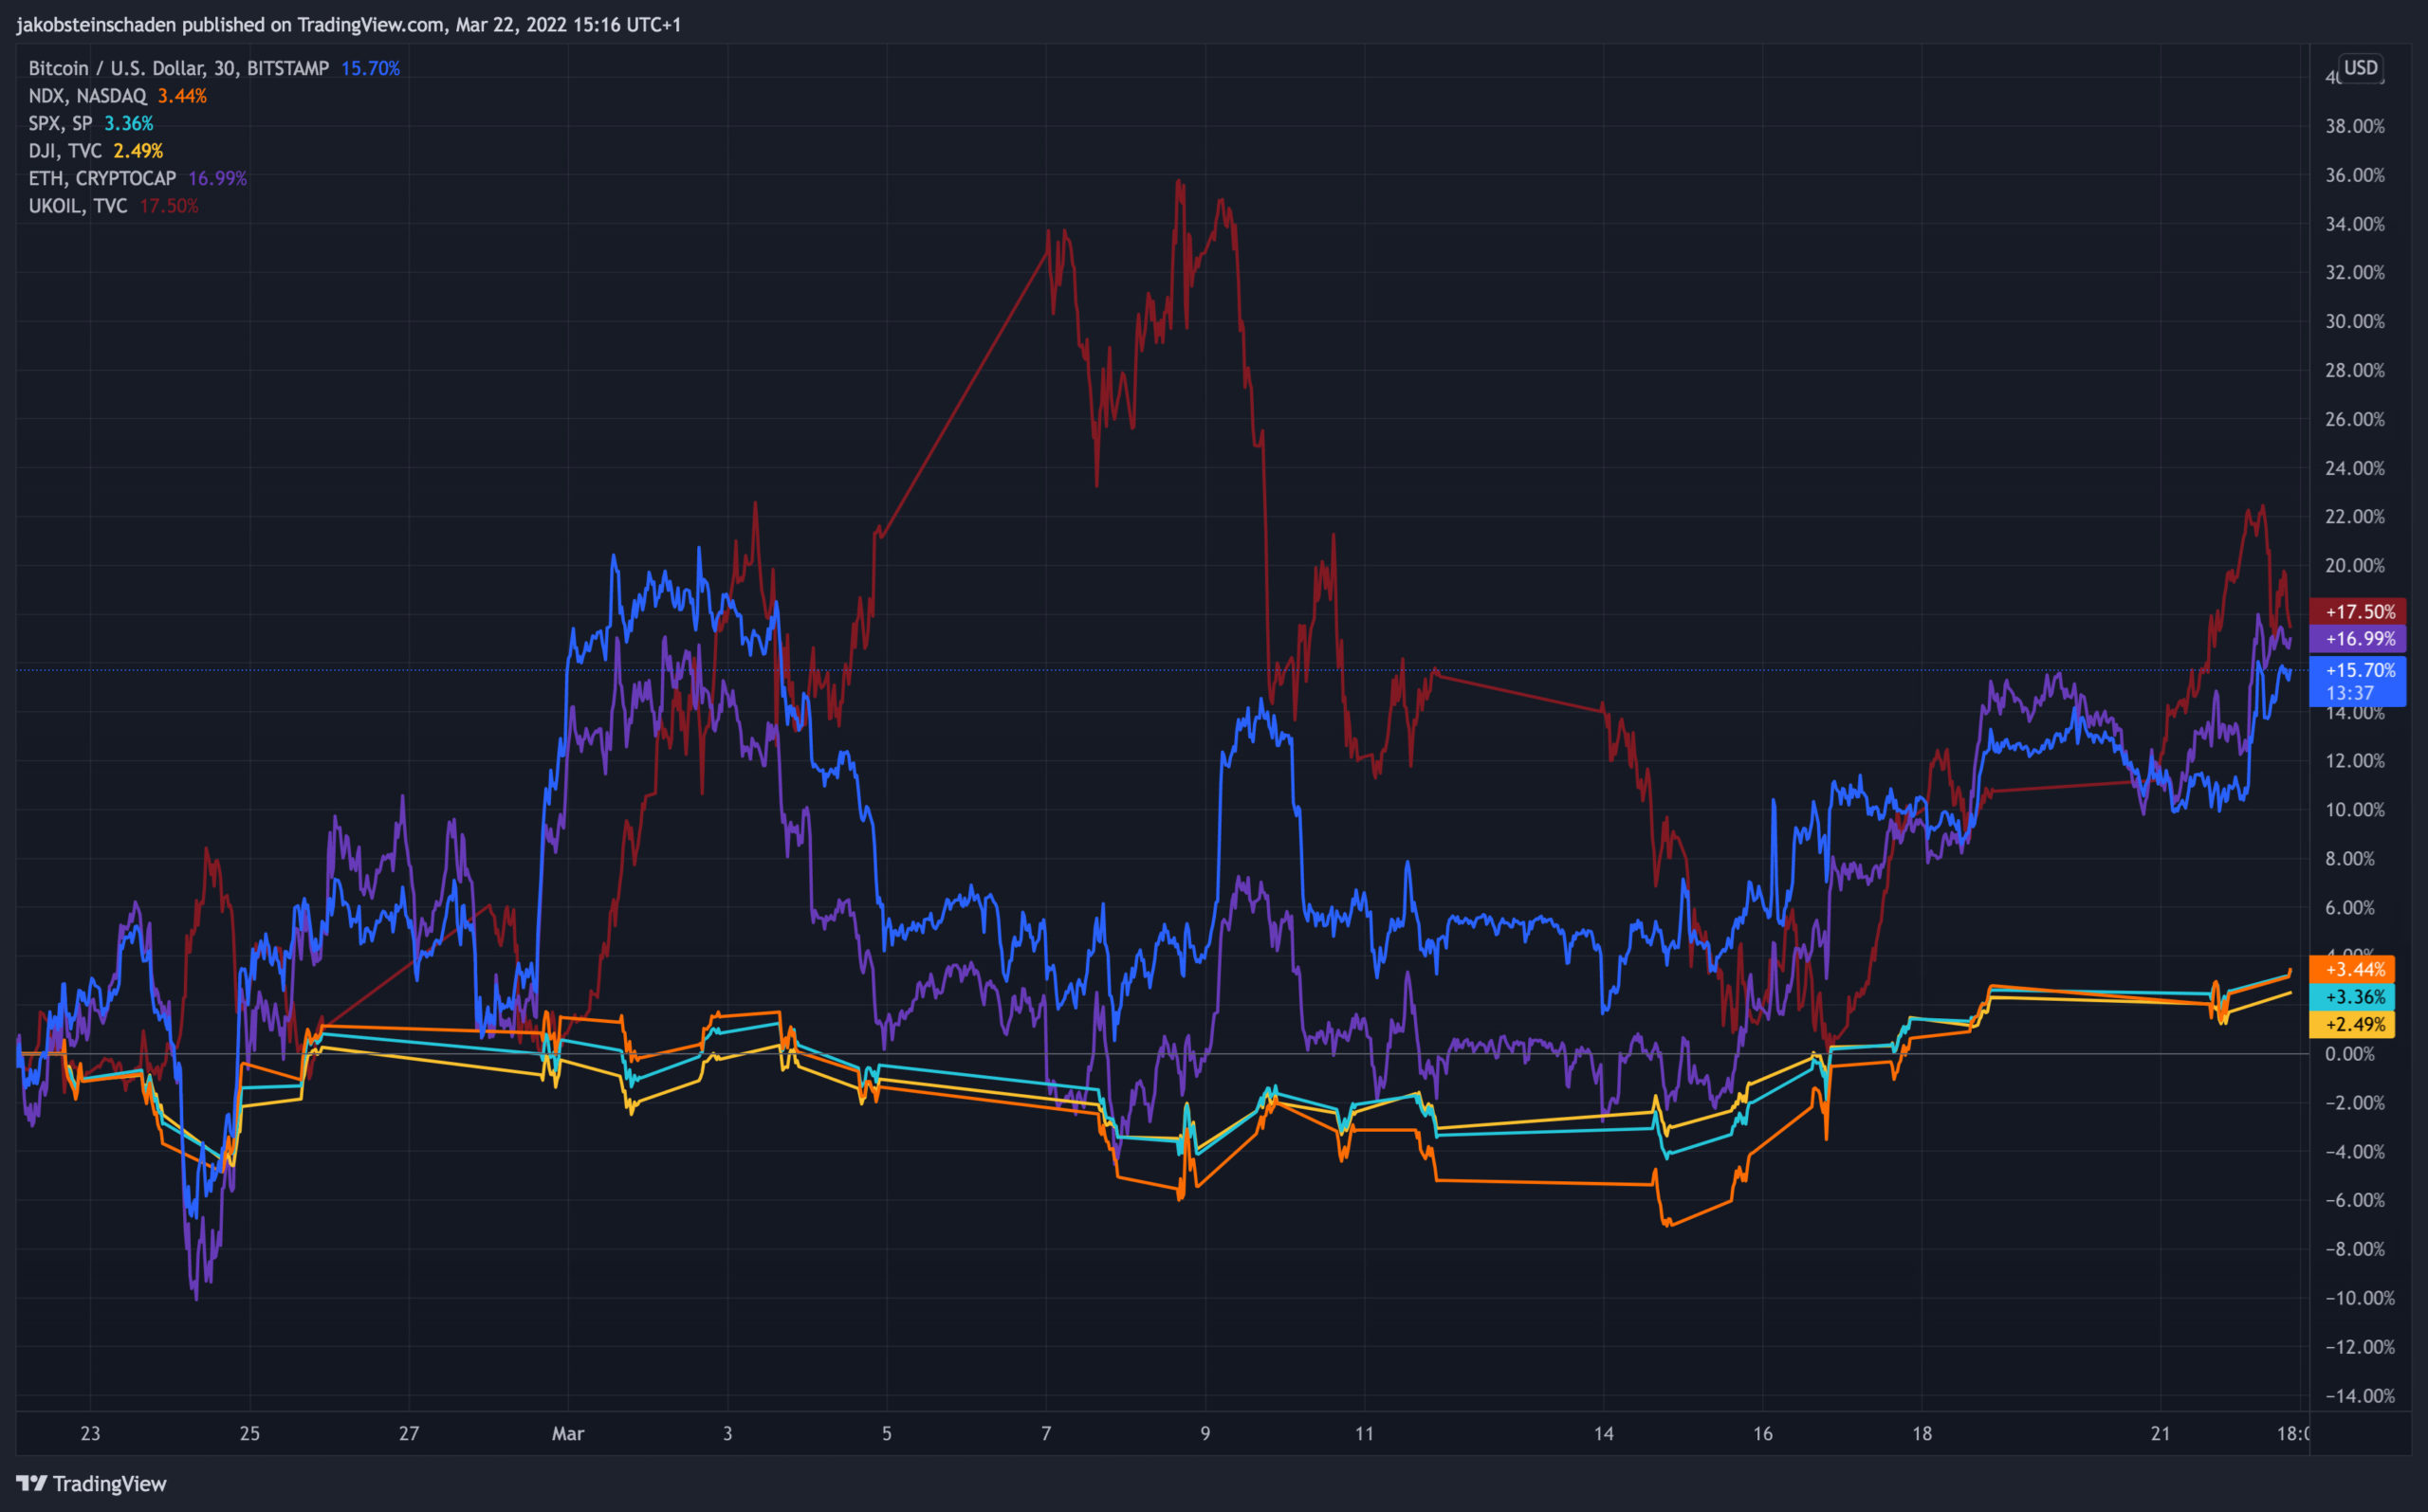Select the UKOIL, TVC legend entry
Viewport: 2428px width, 1512px height.
pos(78,206)
